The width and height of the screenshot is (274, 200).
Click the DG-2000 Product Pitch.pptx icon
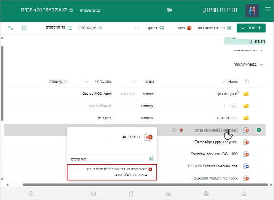(x=246, y=178)
